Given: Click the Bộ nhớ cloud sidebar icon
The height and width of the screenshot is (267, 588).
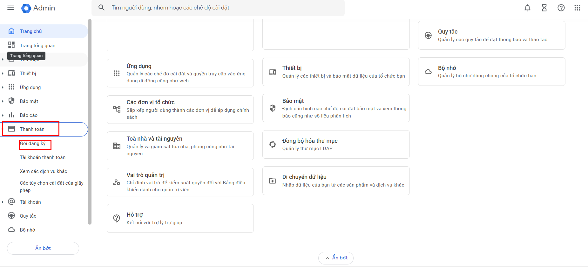Looking at the screenshot, I should [x=11, y=230].
